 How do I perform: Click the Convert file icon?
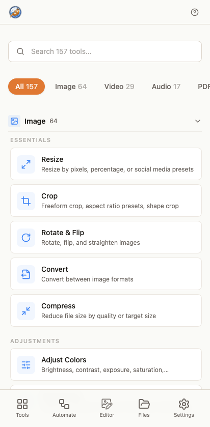click(x=26, y=274)
